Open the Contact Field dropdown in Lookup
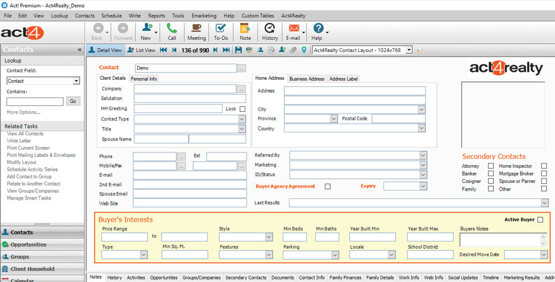This screenshot has height=282, width=555. [x=76, y=81]
